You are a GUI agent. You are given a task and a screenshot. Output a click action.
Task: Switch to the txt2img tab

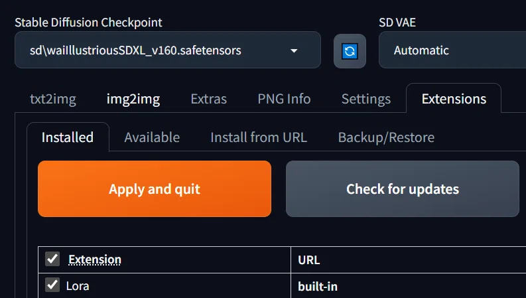[53, 99]
